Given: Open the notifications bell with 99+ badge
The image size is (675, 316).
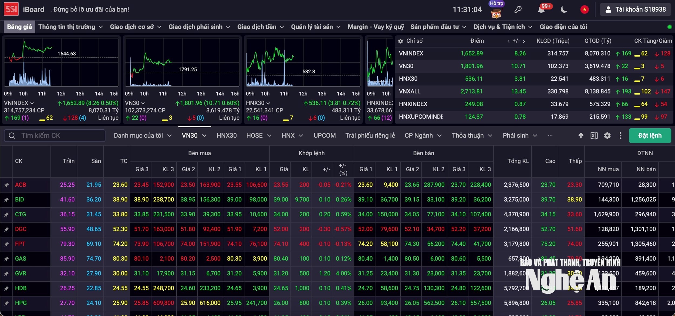Looking at the screenshot, I should pos(541,10).
